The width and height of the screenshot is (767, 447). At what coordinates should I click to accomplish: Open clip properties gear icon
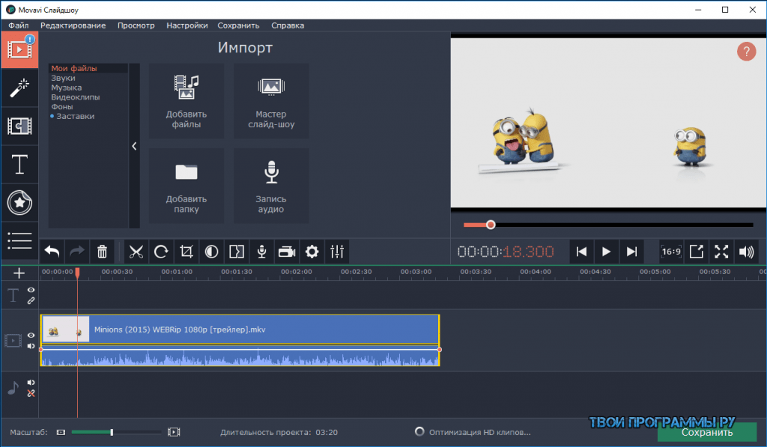[x=312, y=252]
